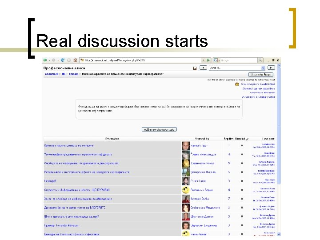Open avatar photo in the first discussion row
Screen dimensions: 320x240
pos(186,145)
